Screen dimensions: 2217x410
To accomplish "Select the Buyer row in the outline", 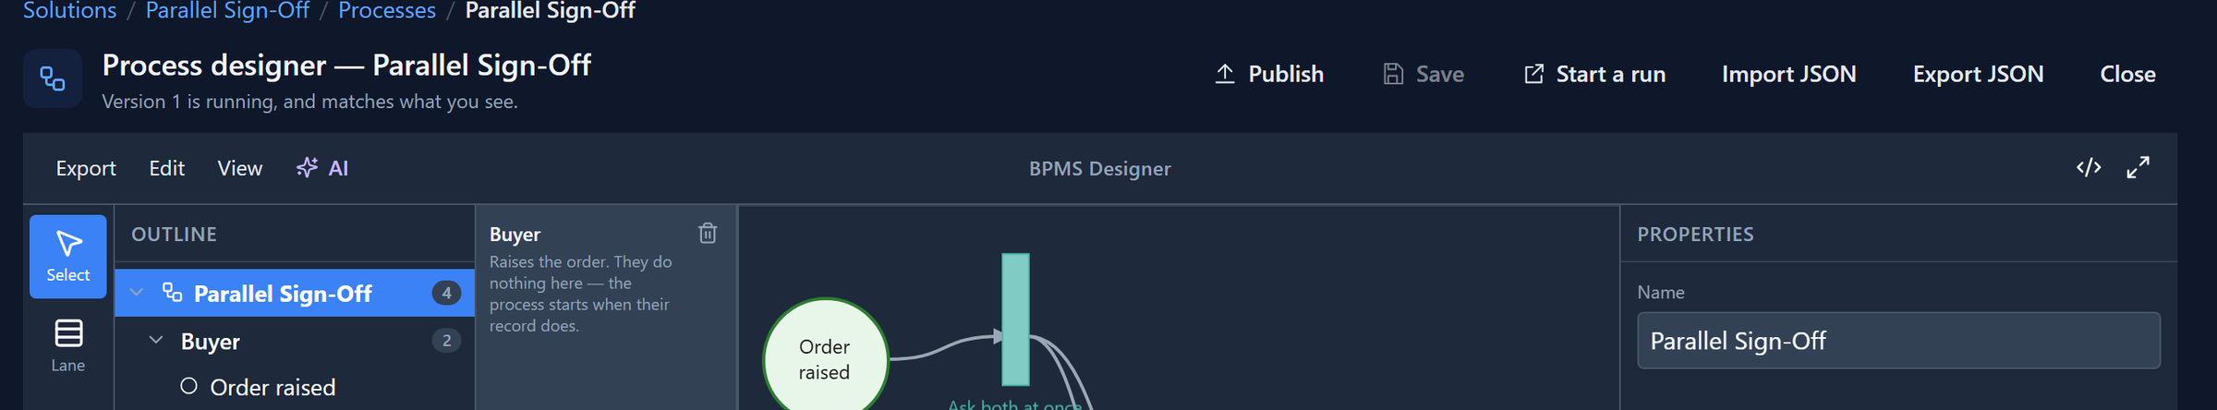I will pyautogui.click(x=295, y=341).
